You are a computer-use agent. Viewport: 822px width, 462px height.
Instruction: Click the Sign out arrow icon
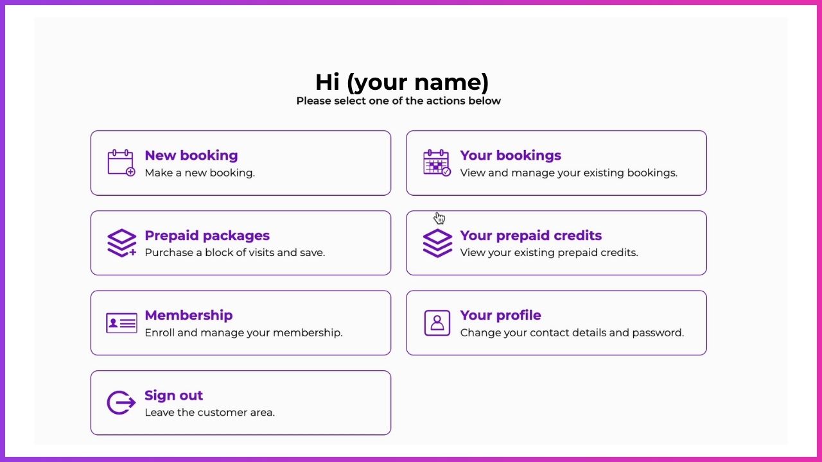tap(121, 403)
